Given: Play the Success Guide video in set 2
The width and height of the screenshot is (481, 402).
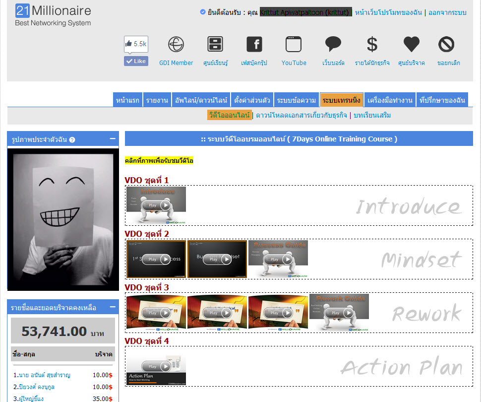Looking at the screenshot, I should pos(278,259).
